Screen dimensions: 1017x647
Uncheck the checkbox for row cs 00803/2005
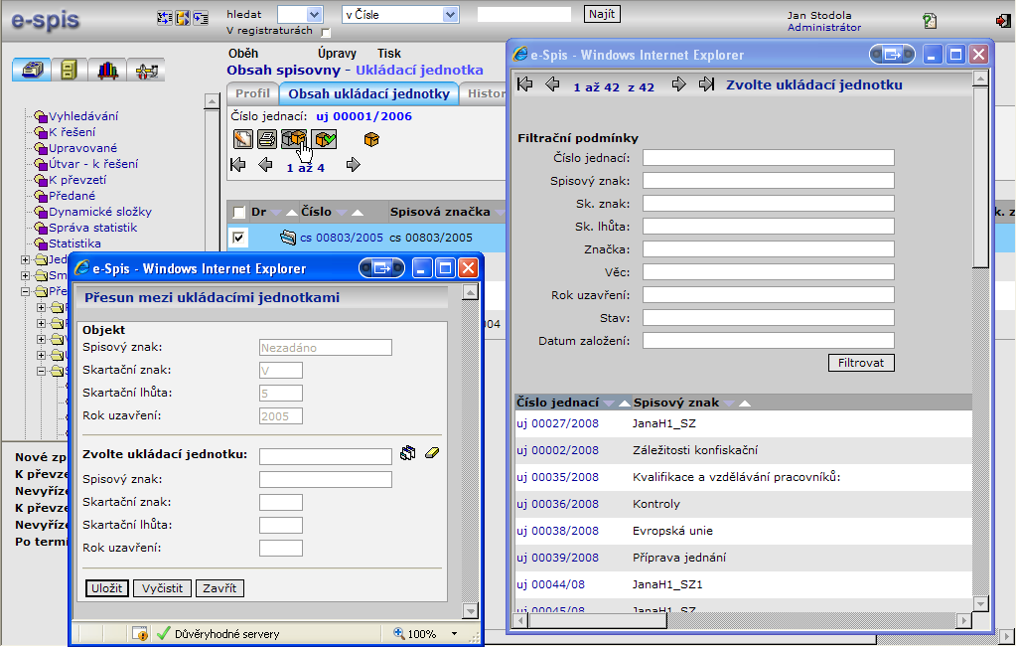click(x=239, y=238)
